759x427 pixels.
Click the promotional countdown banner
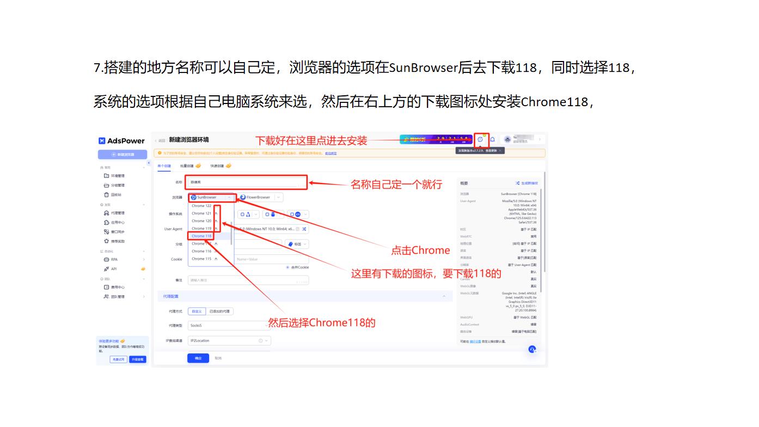pyautogui.click(x=436, y=139)
